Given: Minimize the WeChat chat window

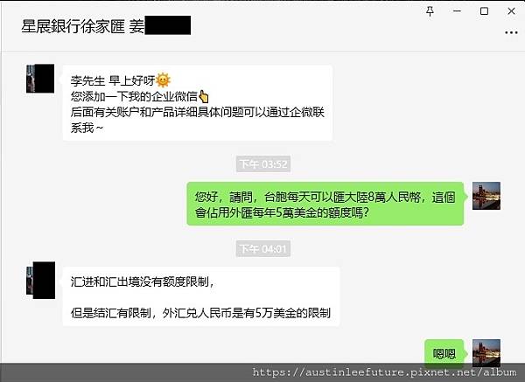Looking at the screenshot, I should pyautogui.click(x=457, y=11).
